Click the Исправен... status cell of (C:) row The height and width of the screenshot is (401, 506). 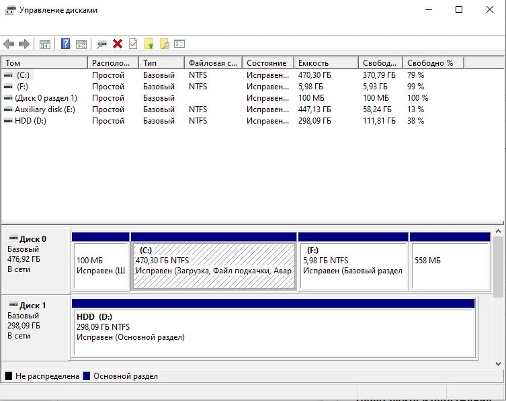[x=267, y=75]
